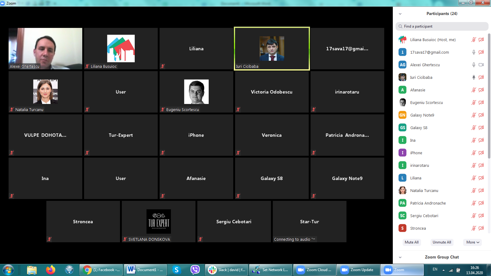
Task: Click muted mic icon on Natalia Turcanu tile
Action: coord(12,109)
